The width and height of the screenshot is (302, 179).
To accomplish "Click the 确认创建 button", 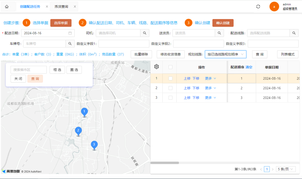I will point(223,22).
